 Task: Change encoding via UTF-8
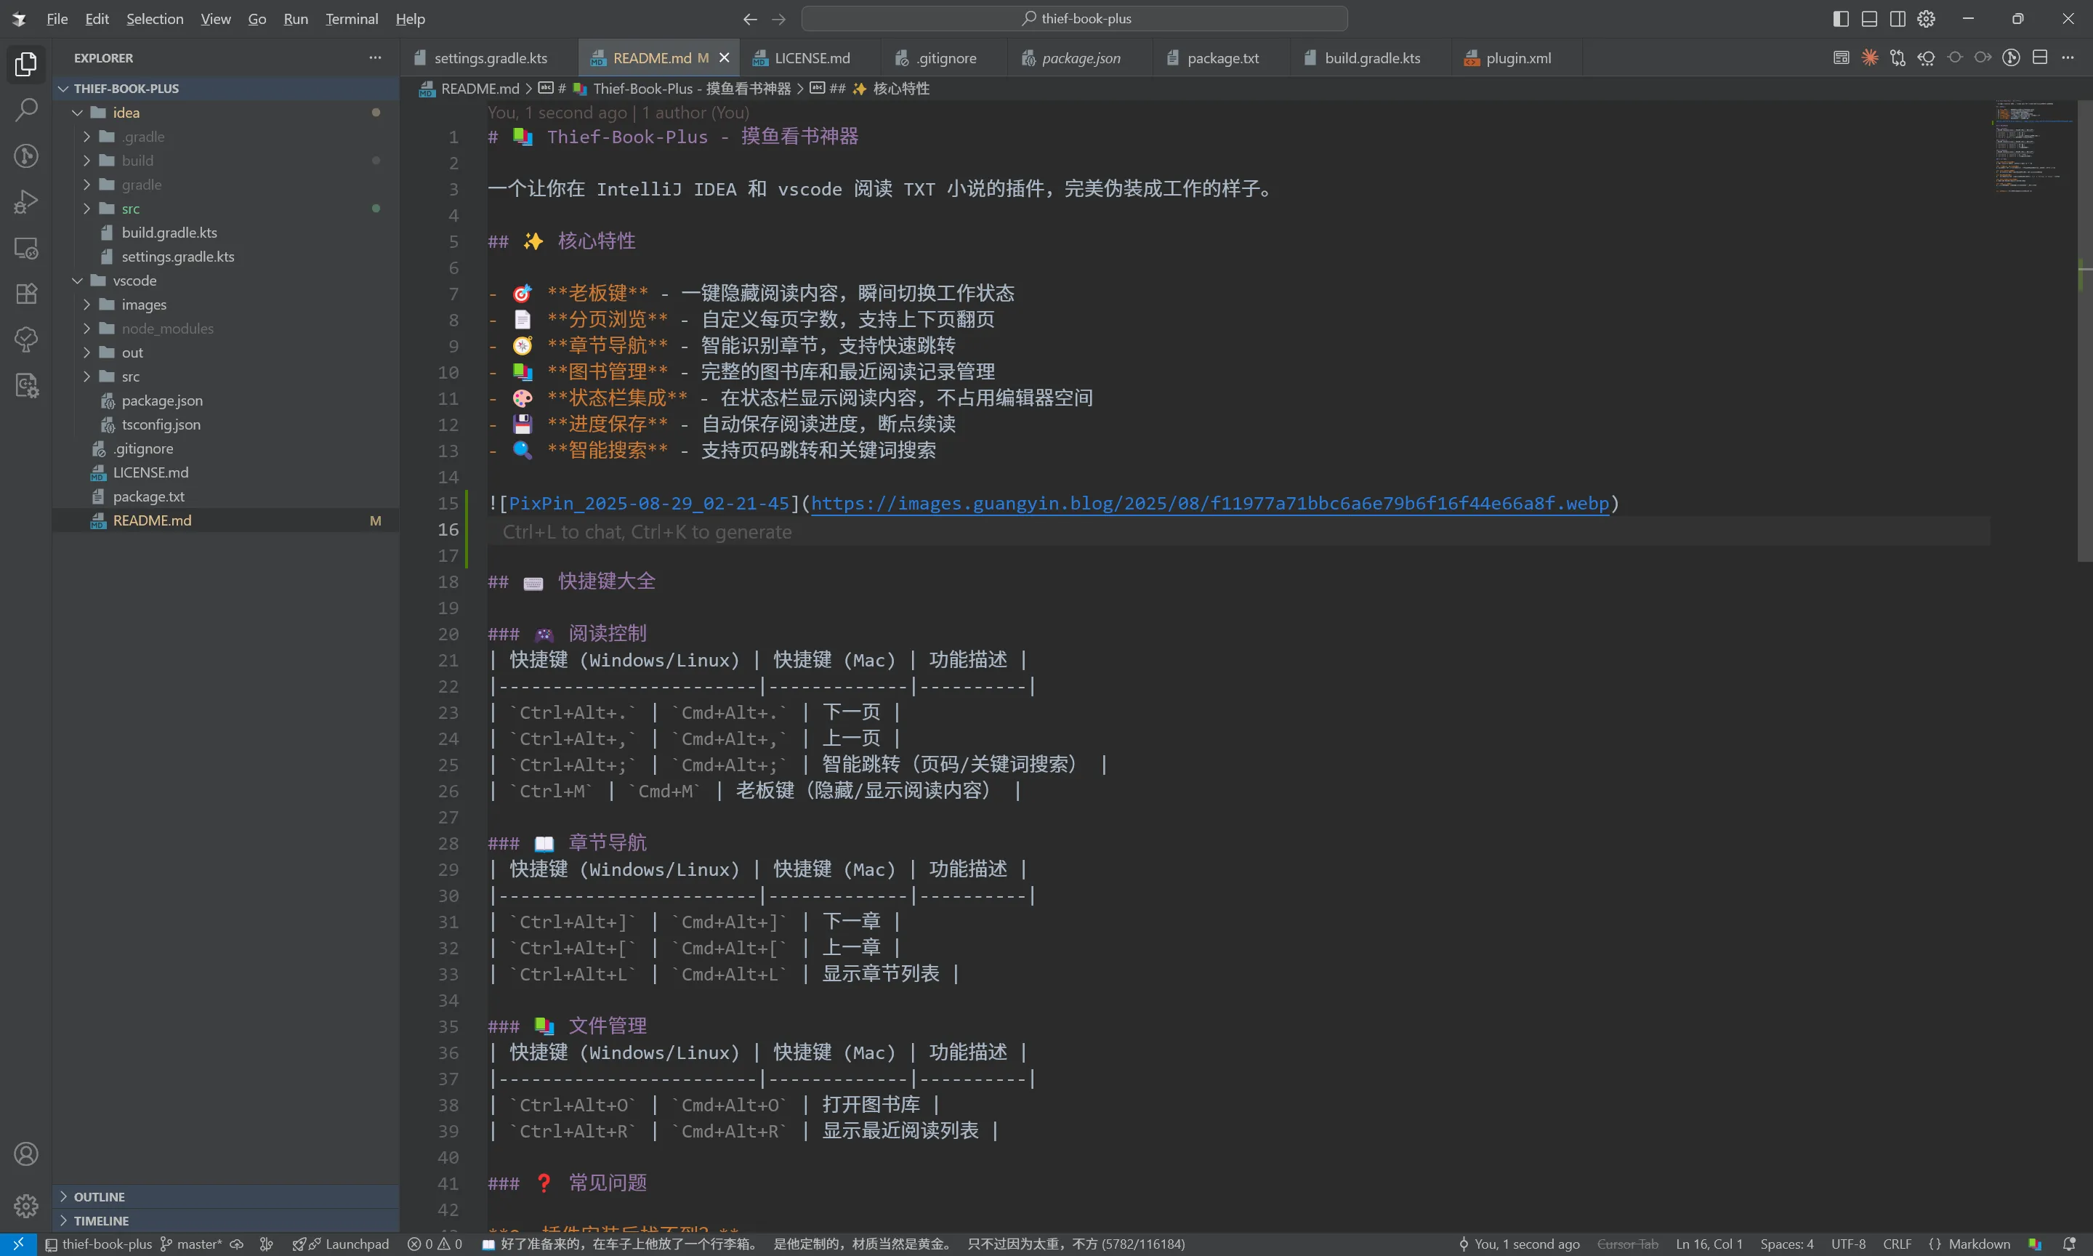pyautogui.click(x=1847, y=1244)
